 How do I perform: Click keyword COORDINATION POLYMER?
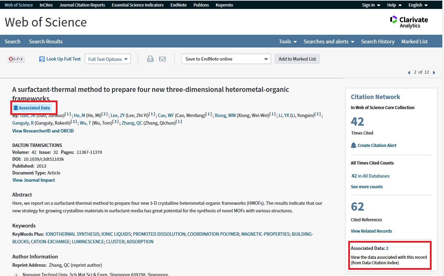pos(213,234)
